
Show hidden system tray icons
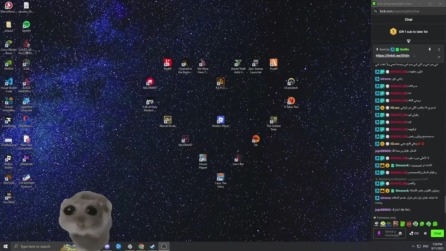click(x=413, y=246)
